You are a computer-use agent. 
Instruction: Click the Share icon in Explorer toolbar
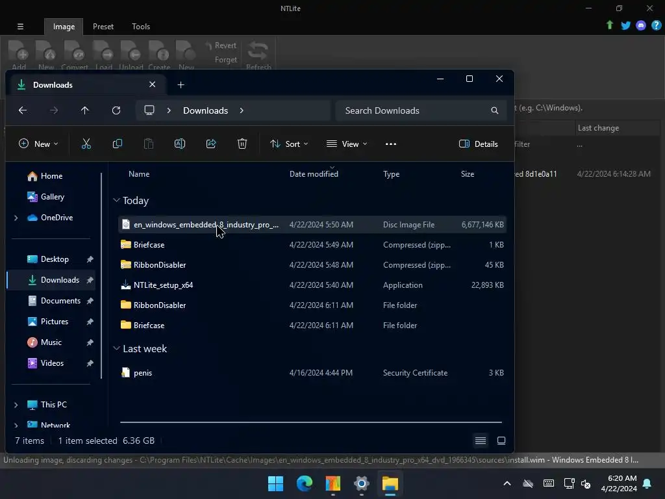click(211, 144)
